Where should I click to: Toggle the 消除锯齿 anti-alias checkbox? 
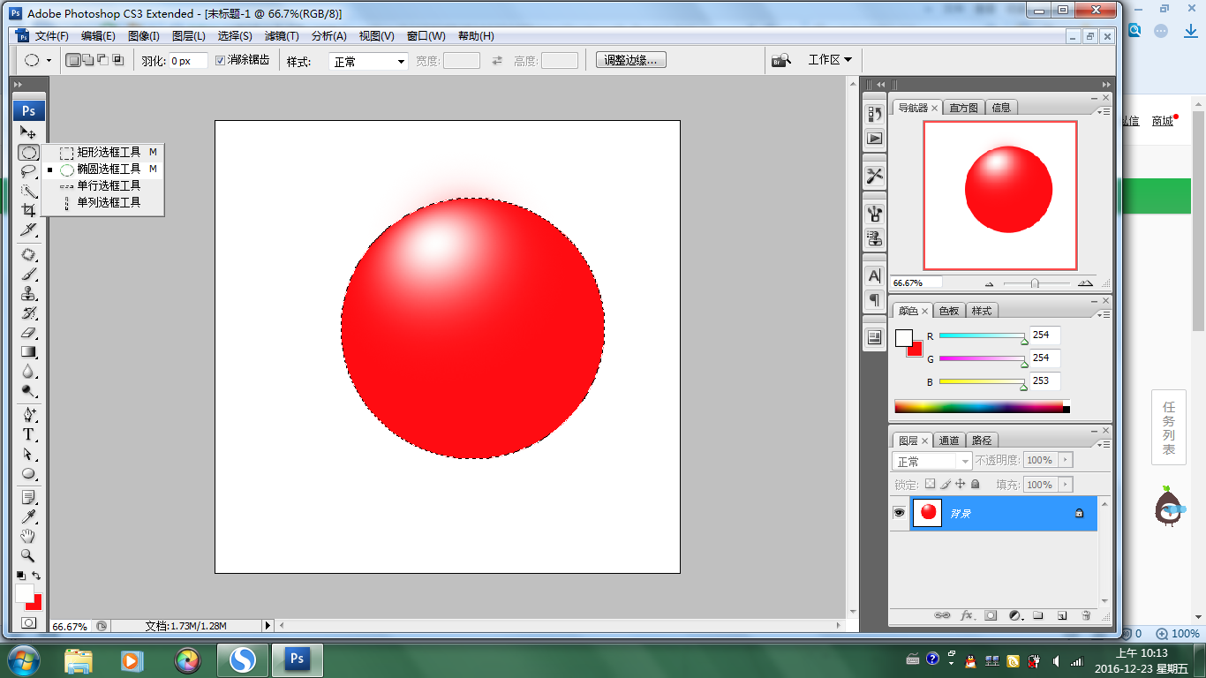click(221, 60)
